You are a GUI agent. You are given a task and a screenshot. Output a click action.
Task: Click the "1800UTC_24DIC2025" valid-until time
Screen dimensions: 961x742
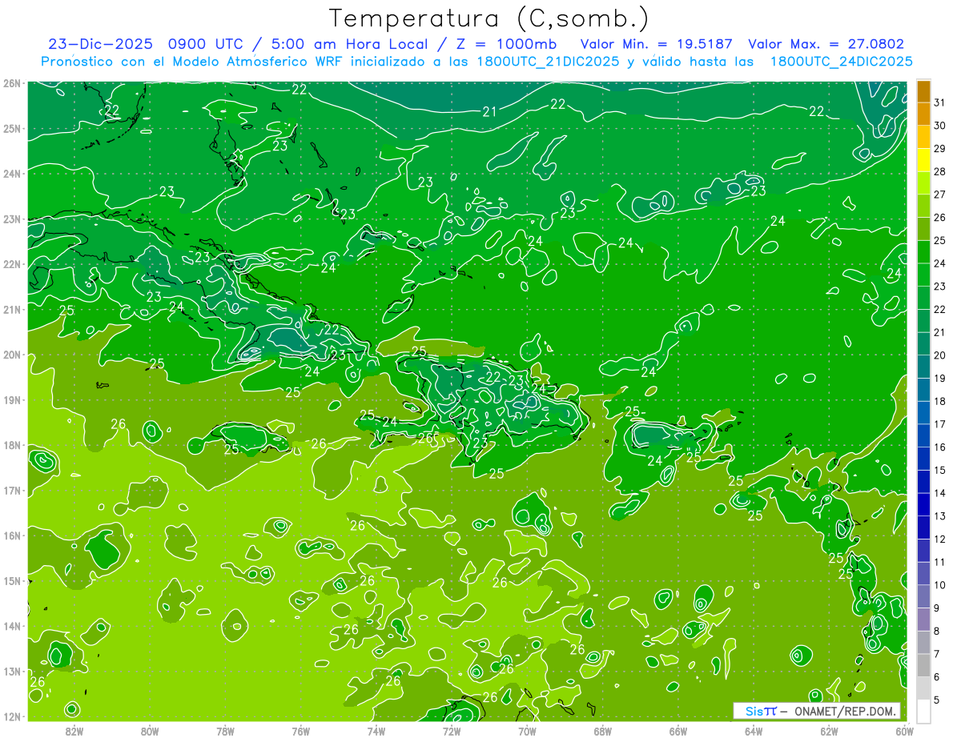841,62
